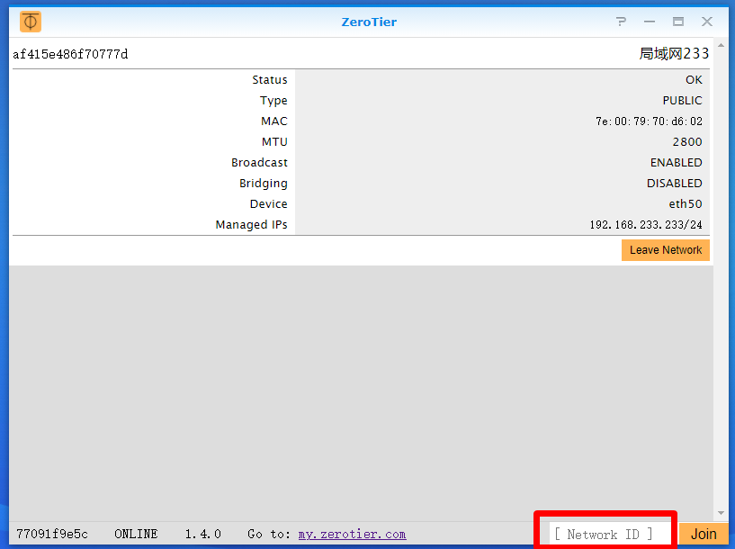Screen dimensions: 735x549
Task: Select the MTU value 2800
Action: [x=687, y=142]
